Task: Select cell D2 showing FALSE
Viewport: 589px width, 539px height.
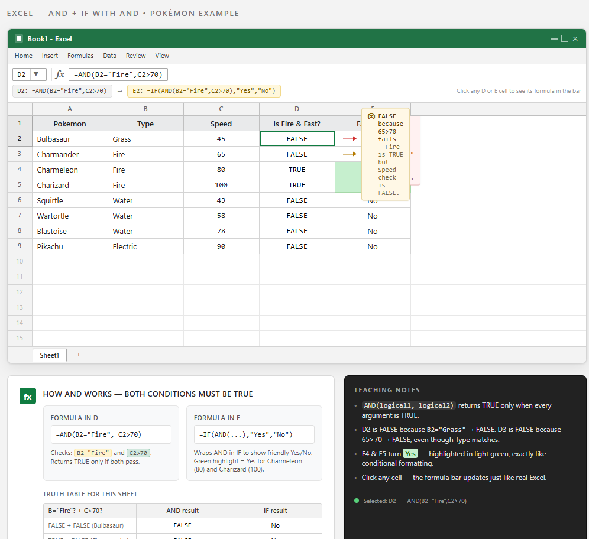Action: click(297, 139)
